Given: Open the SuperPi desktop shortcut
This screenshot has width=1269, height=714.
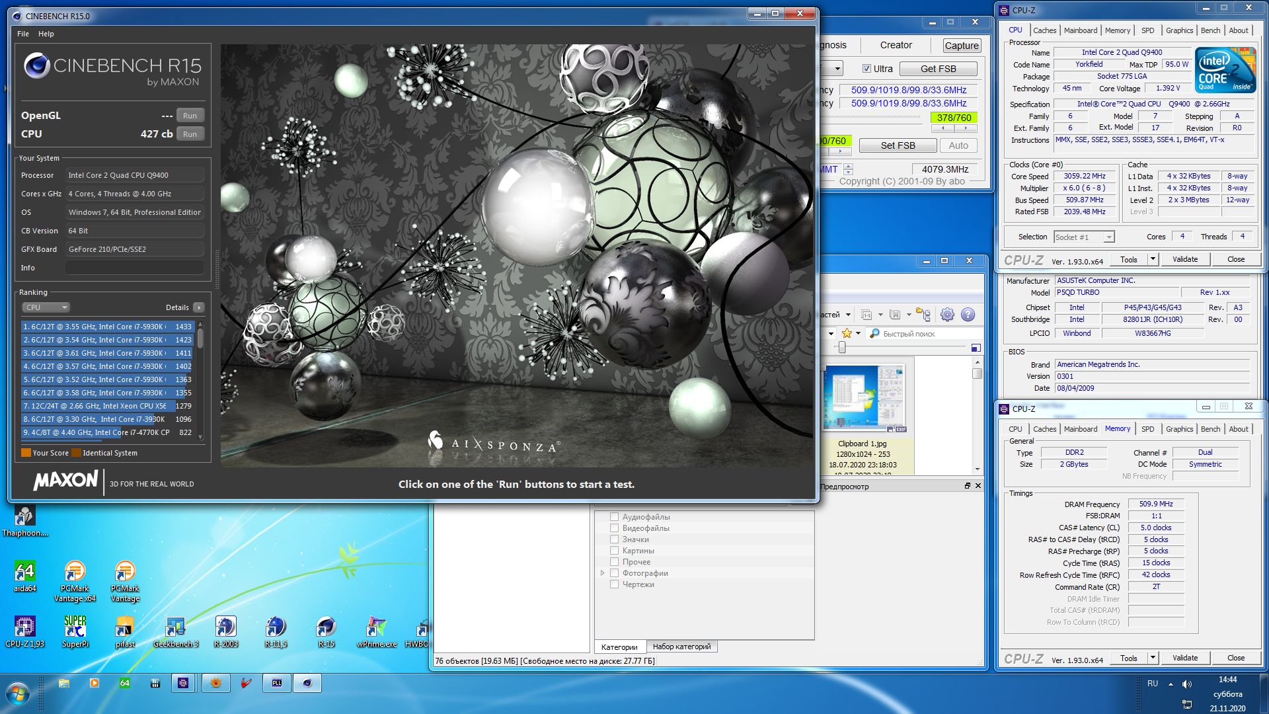Looking at the screenshot, I should pos(75,631).
